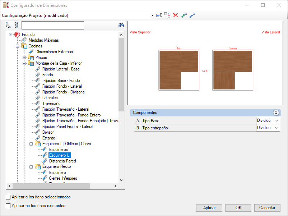The image size is (288, 216).
Task: Click the expand all tree icon
Action: 9,25
